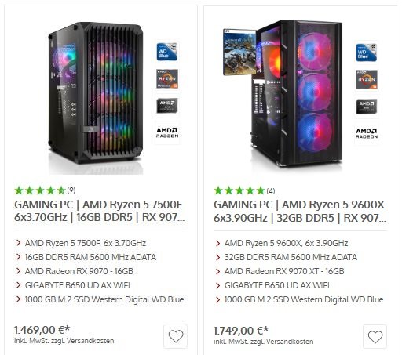This screenshot has height=355, width=402.
Task: Click Ryzen logo badge on left product
Action: [x=167, y=78]
